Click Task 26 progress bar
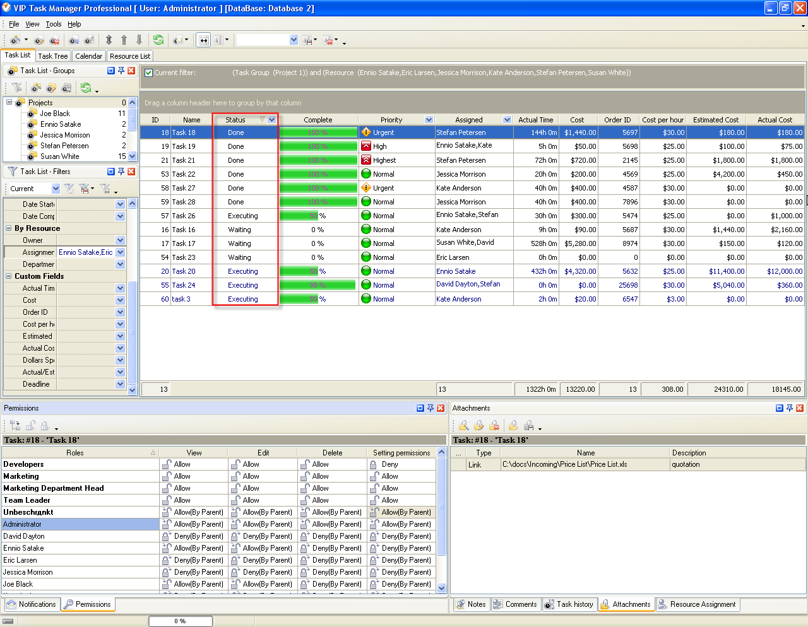The image size is (808, 627). click(x=318, y=216)
